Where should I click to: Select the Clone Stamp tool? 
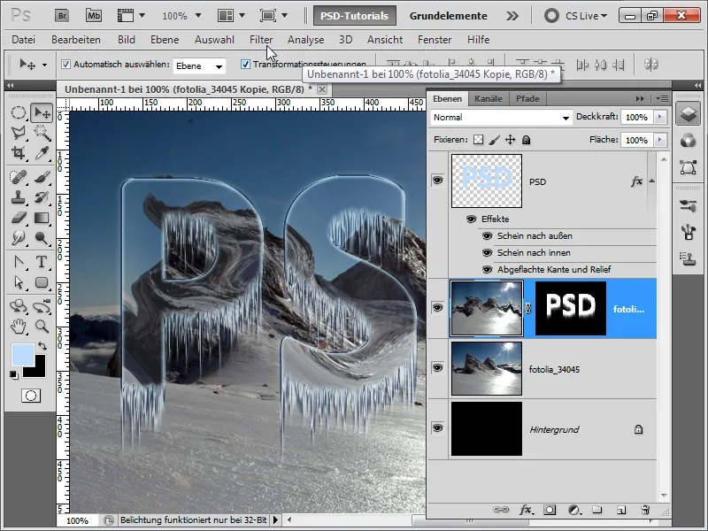coord(18,197)
